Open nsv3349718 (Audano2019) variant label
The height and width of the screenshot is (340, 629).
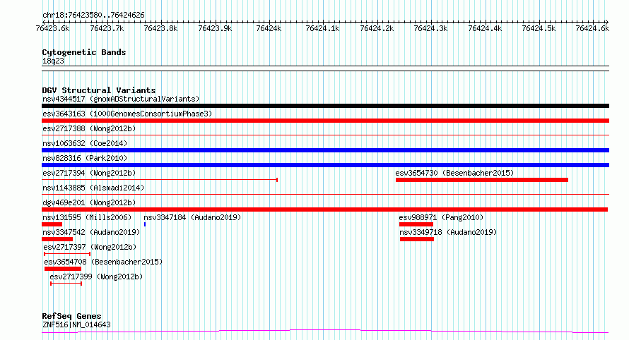[x=448, y=232]
